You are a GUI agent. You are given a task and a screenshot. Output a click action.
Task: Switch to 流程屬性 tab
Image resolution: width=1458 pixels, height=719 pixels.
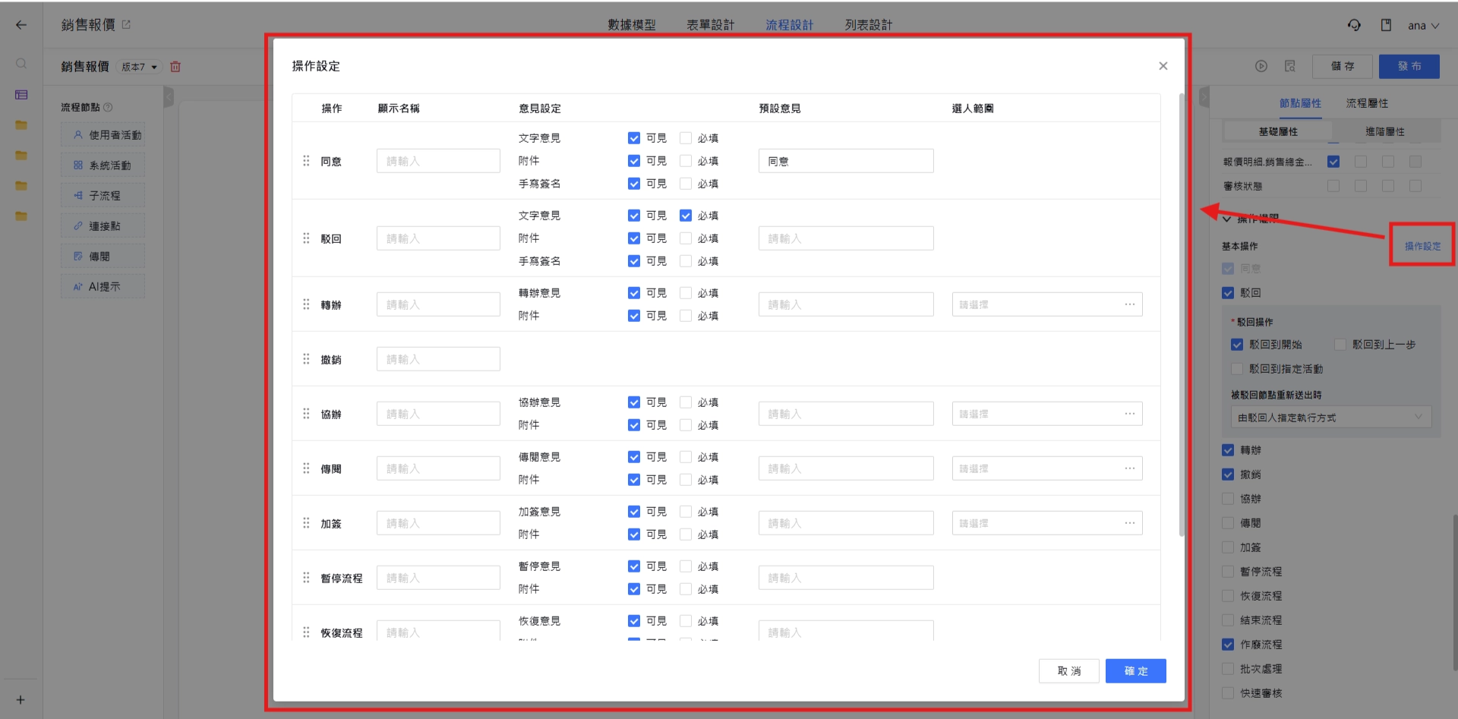[1367, 103]
